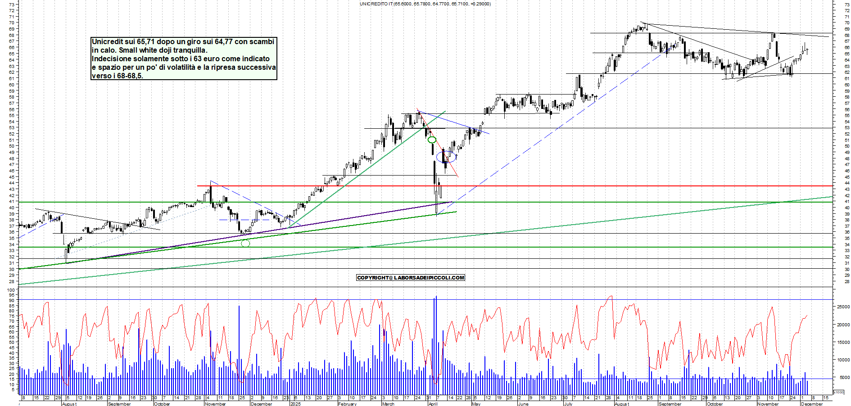Select the February label on time axis
851x406 pixels.
(x=347, y=404)
